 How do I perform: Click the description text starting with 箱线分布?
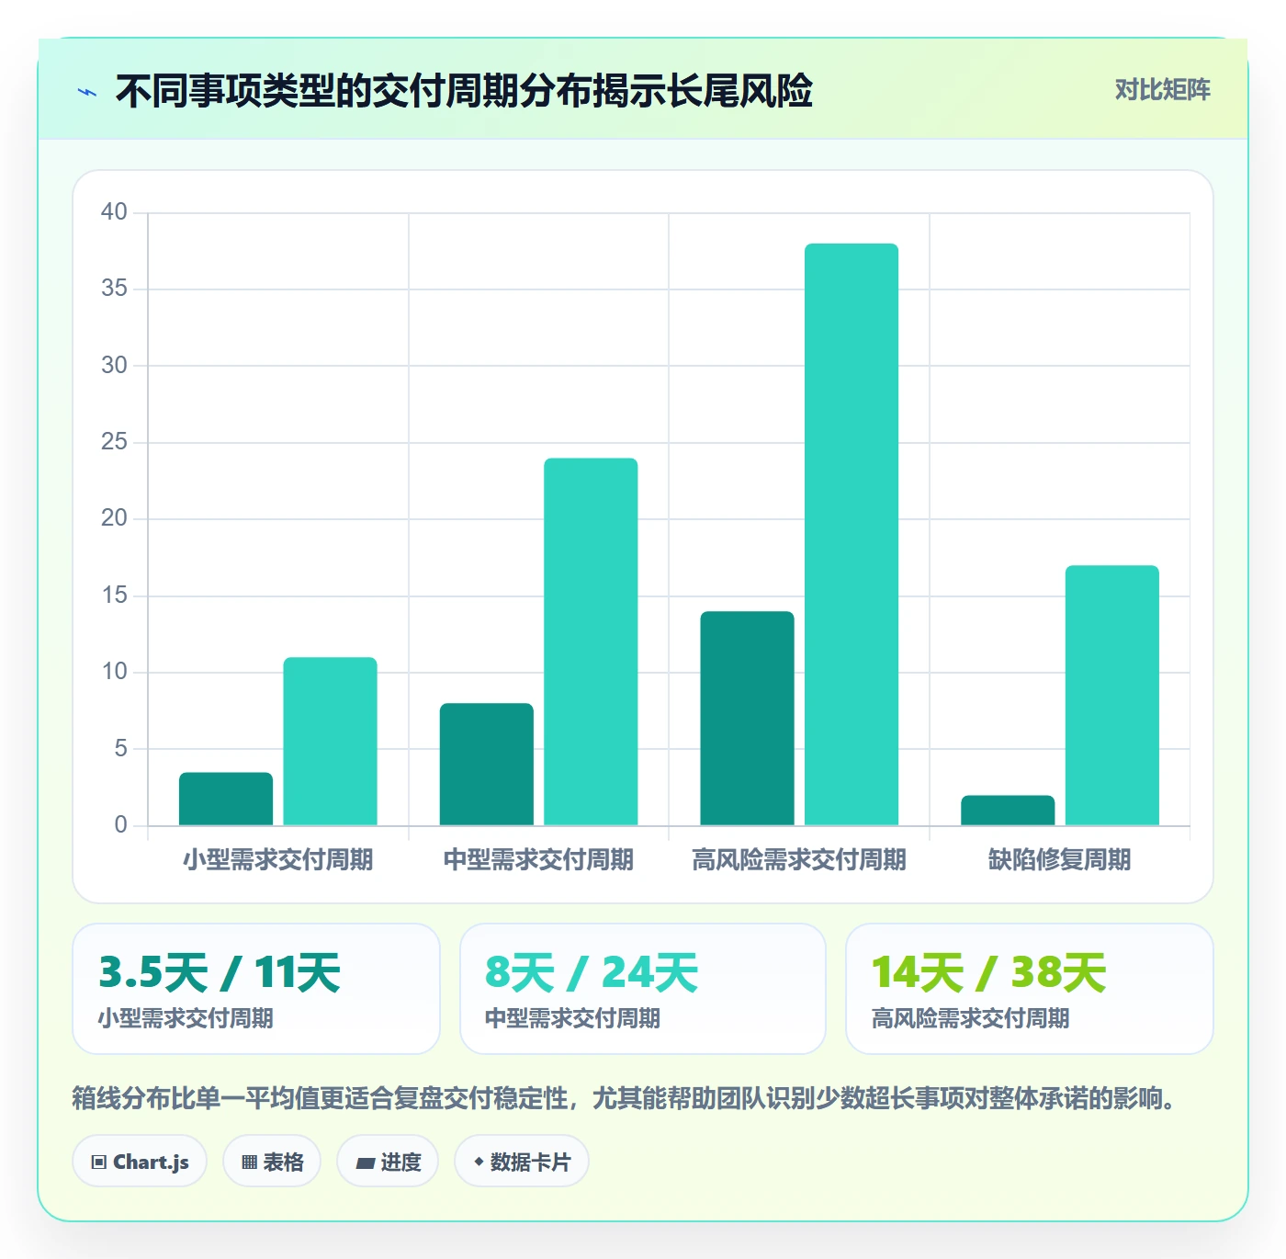625,1098
